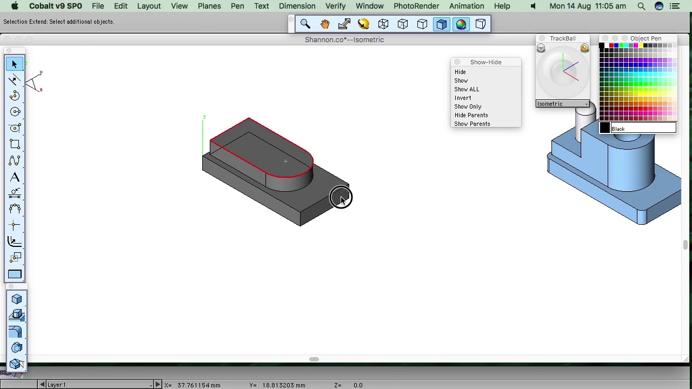Screen dimensions: 692x389
Task: Click the previous layer left arrow
Action: point(42,385)
